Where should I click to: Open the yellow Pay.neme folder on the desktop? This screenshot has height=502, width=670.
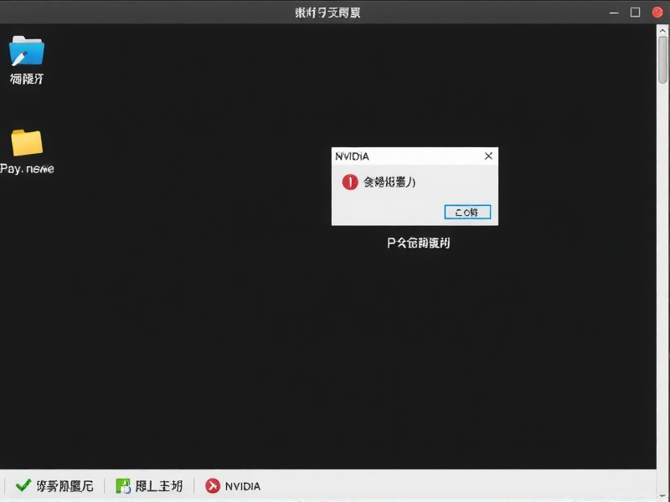pos(28,142)
